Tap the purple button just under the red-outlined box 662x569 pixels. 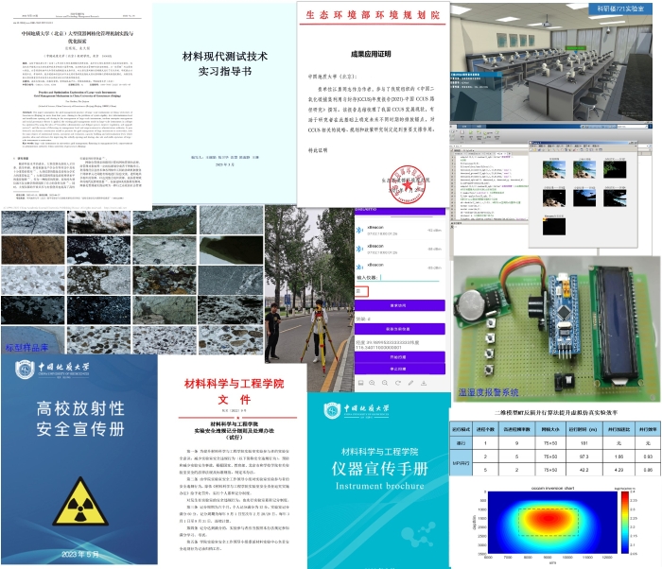tap(400, 305)
